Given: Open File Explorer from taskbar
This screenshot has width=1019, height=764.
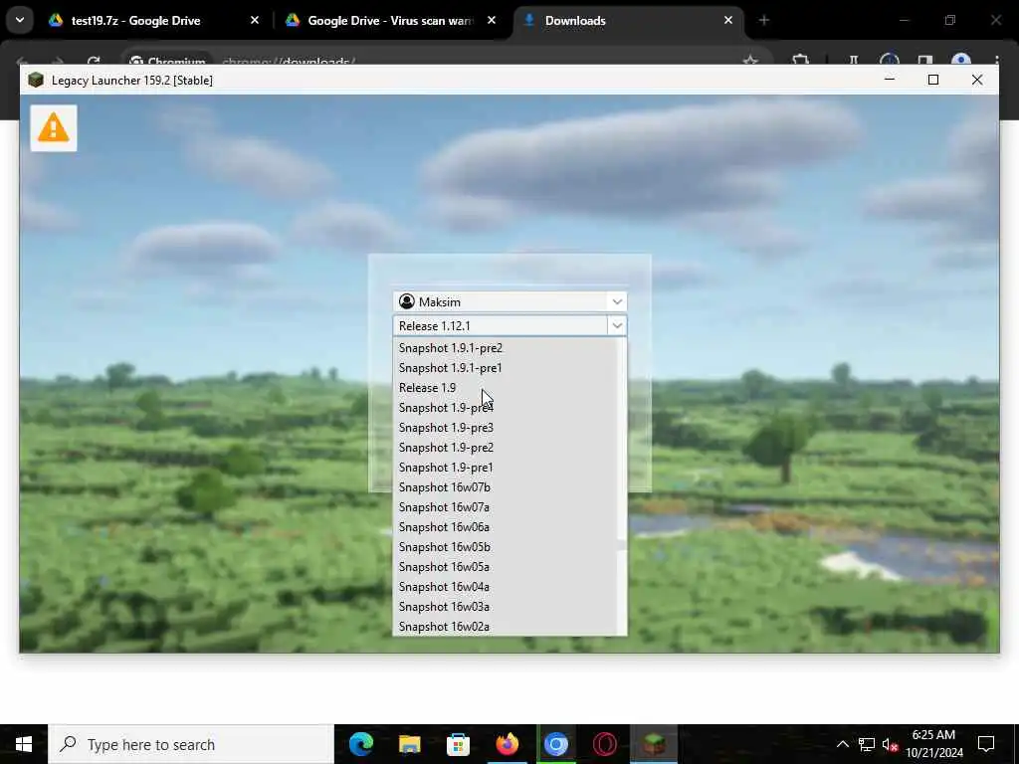Looking at the screenshot, I should [409, 744].
